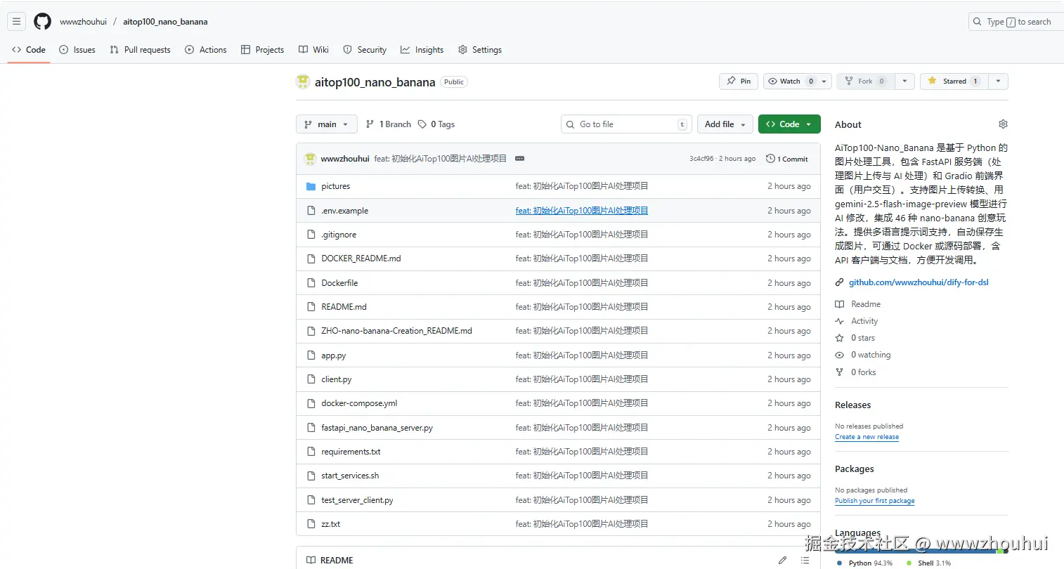Open github.com/wwwzhouhui/dify-for-dsl link
1064x569 pixels.
pos(919,282)
